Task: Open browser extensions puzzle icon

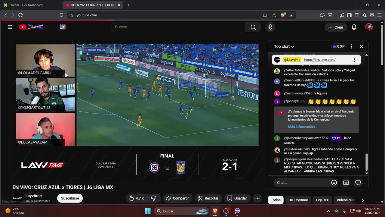Action: [322, 15]
